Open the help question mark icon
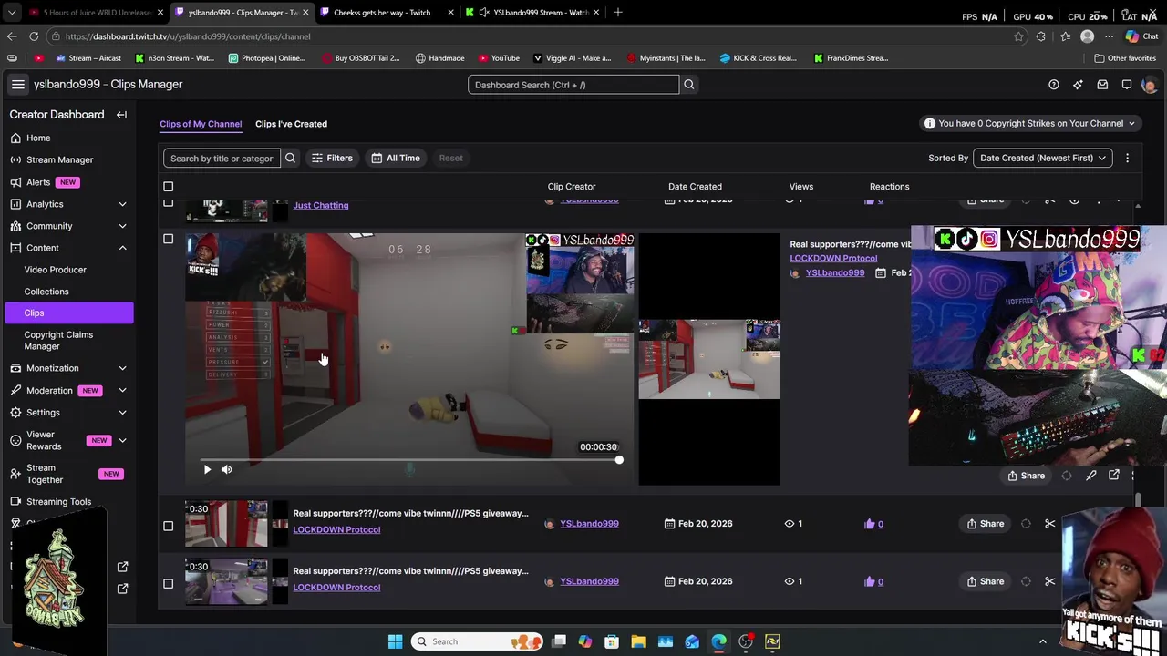 tap(1053, 85)
